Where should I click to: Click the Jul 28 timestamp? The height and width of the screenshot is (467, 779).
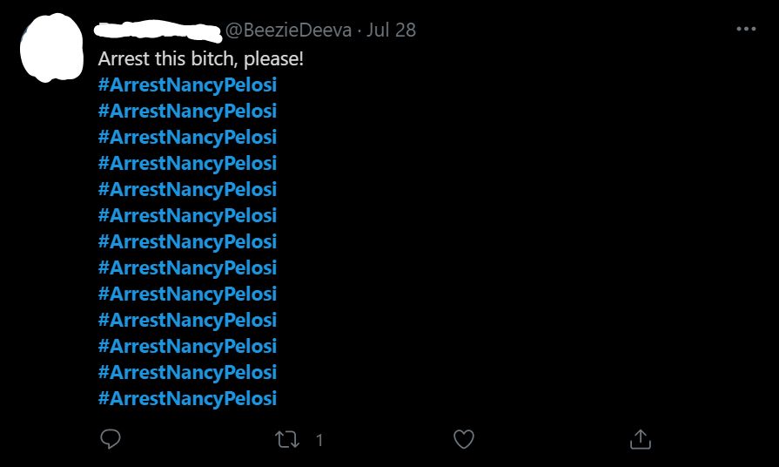(x=392, y=30)
